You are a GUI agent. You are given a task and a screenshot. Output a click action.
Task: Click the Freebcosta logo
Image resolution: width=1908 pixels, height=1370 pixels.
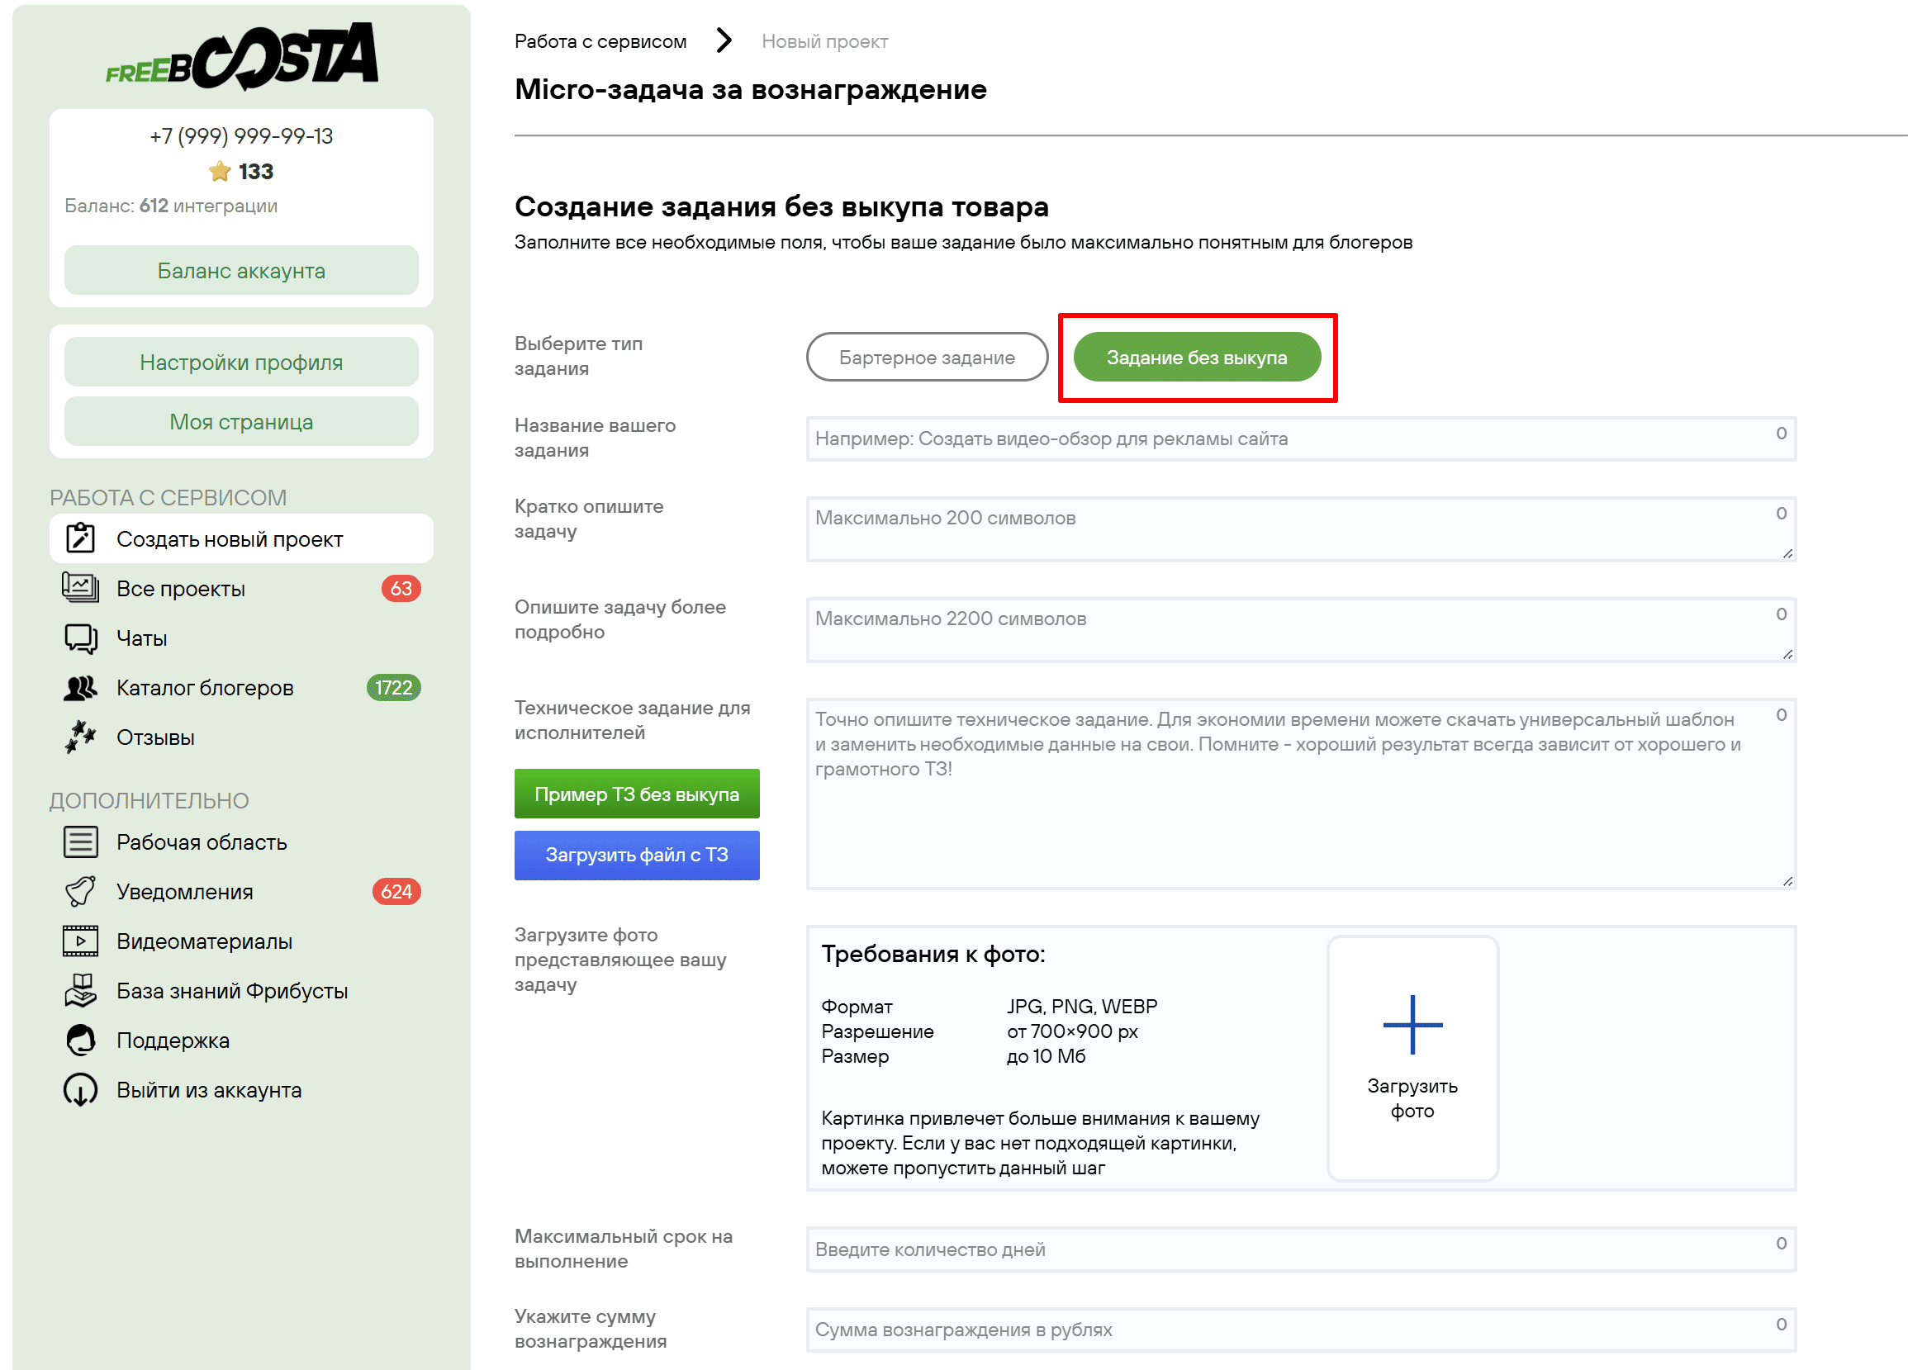pos(241,55)
